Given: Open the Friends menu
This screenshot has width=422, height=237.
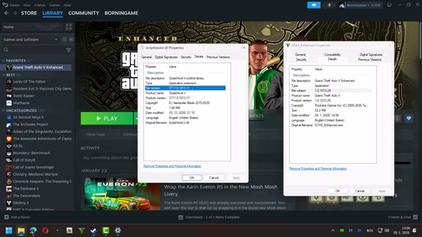Looking at the screenshot, I should tap(40, 5).
